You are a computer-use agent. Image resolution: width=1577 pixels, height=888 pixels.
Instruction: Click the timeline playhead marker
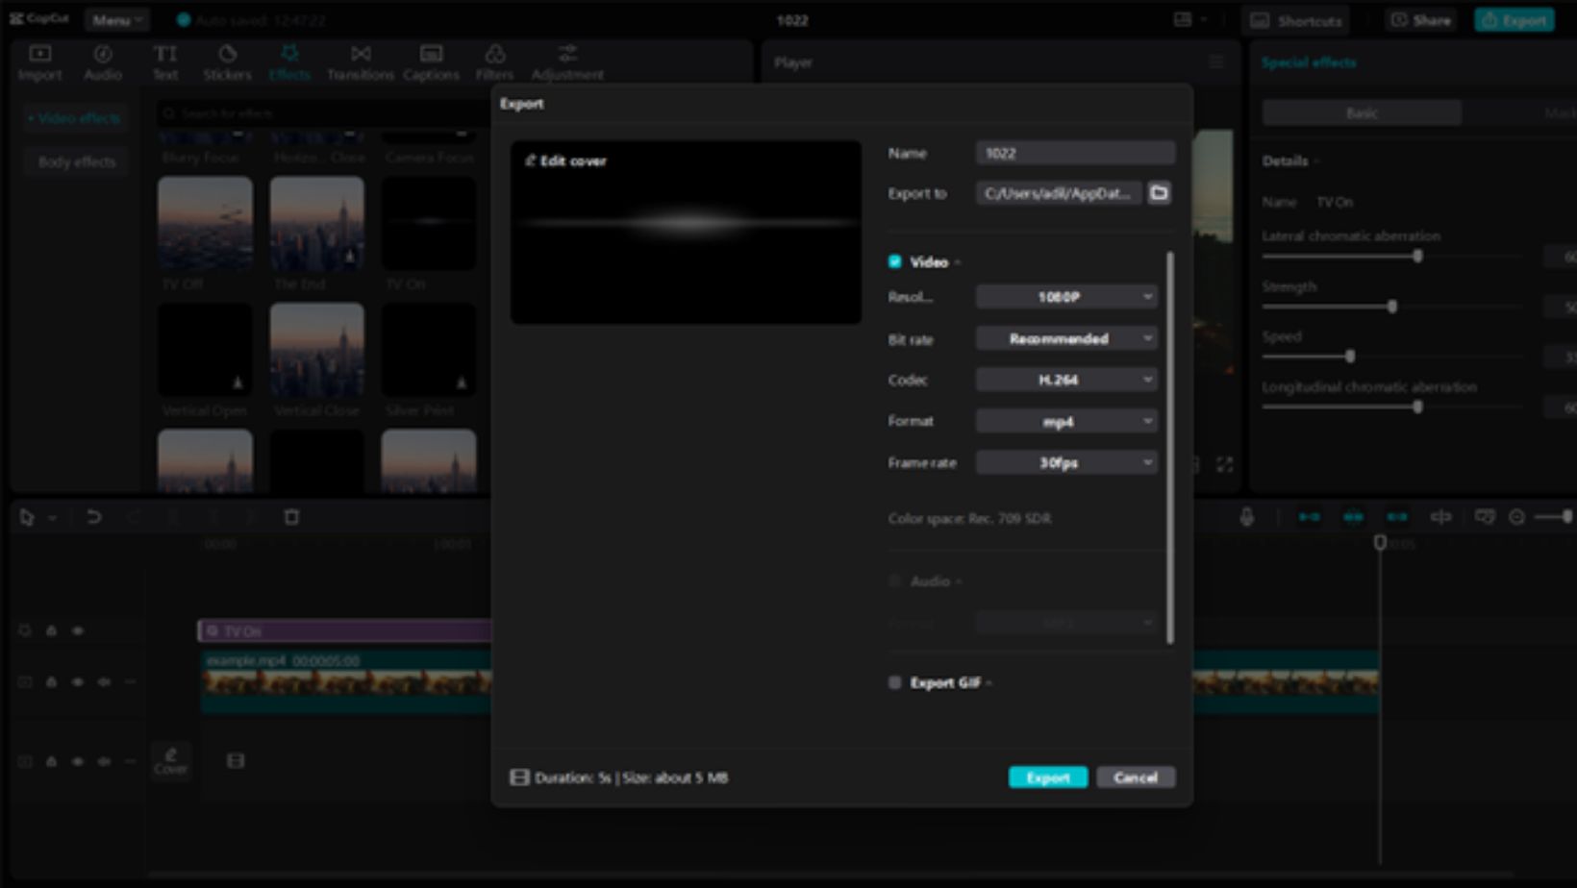[1380, 542]
